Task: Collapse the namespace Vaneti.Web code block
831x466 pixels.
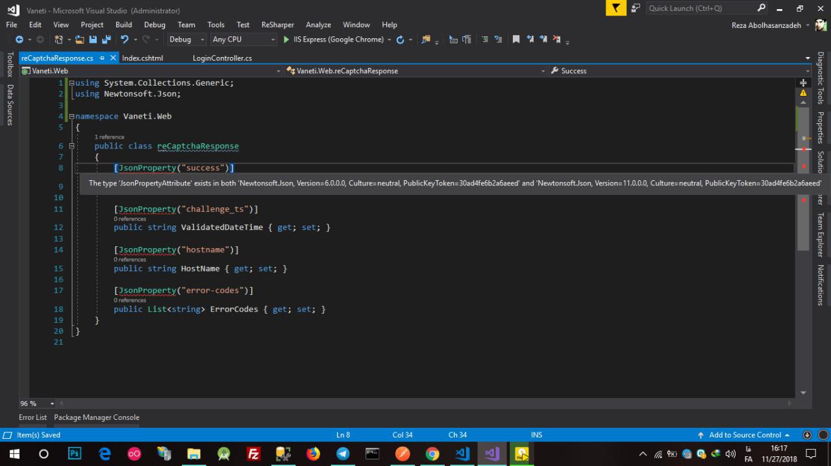Action: click(71, 117)
